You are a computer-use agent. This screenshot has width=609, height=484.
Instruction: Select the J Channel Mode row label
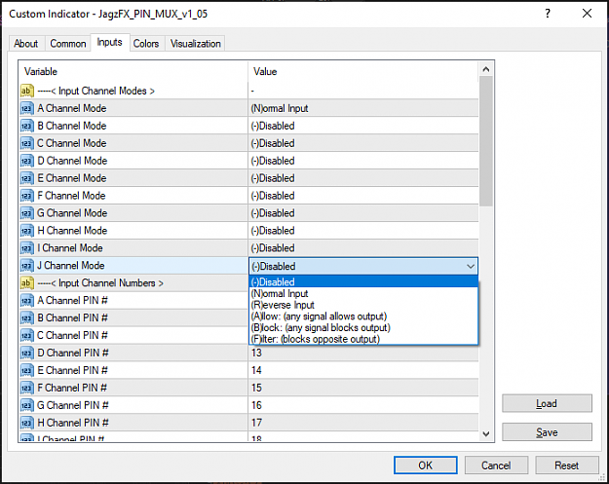(71, 266)
